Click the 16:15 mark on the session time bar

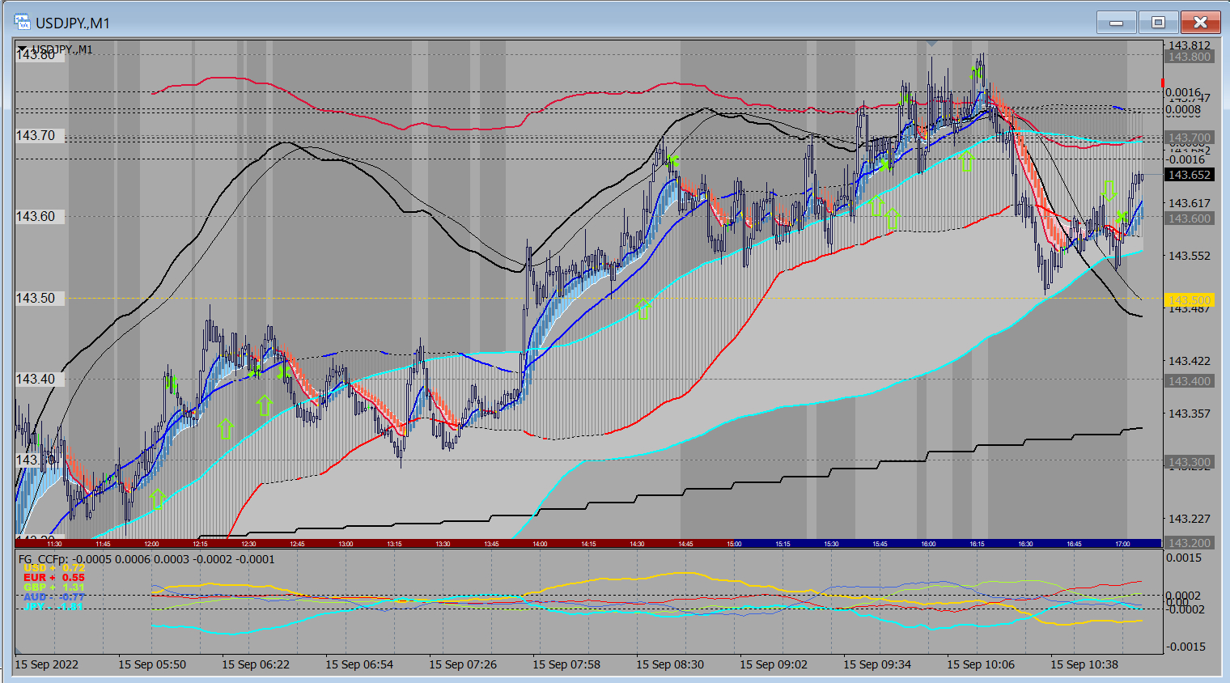(977, 544)
